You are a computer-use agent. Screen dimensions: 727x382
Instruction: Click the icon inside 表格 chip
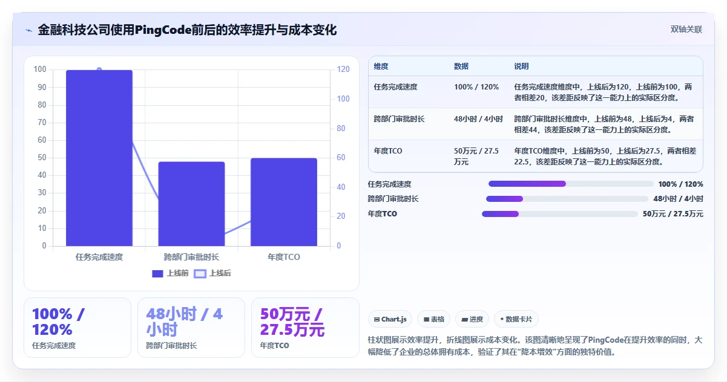pos(426,319)
